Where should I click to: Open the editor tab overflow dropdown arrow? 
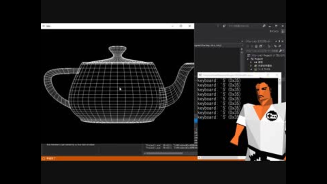click(x=242, y=41)
